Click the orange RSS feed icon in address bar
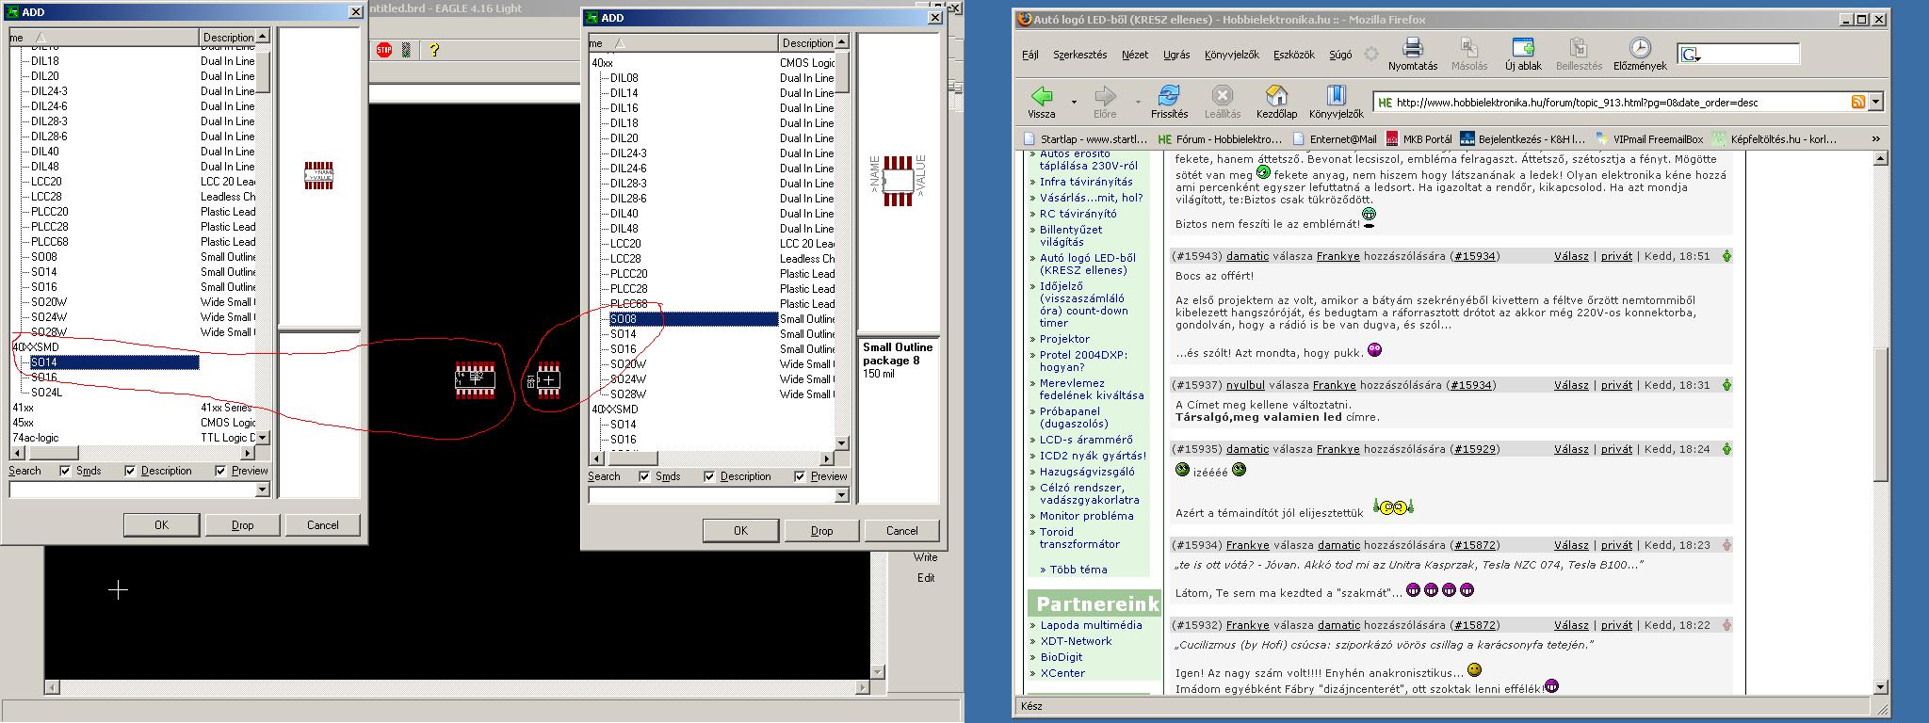1929x723 pixels. pyautogui.click(x=1858, y=102)
